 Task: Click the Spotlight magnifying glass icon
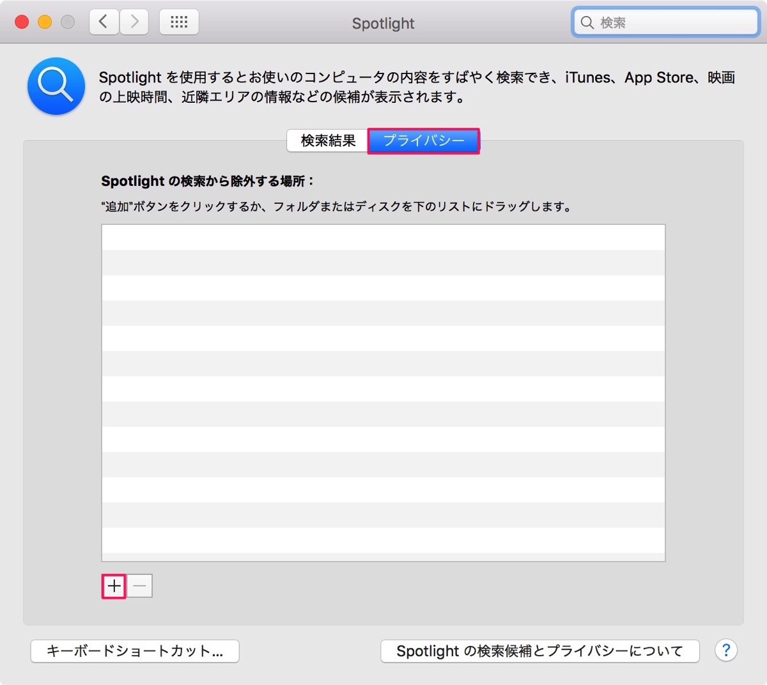56,86
